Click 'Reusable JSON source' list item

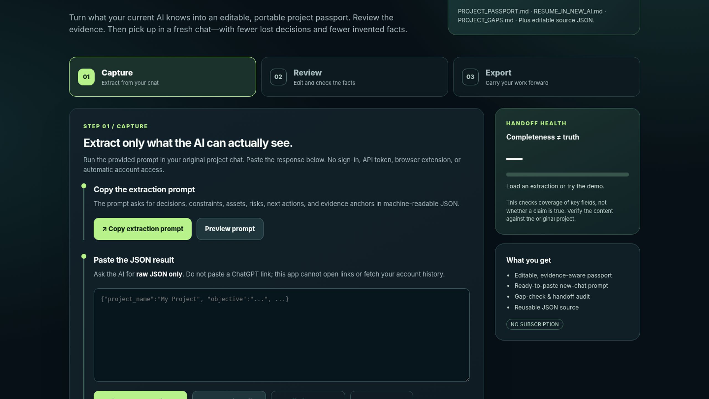[546, 307]
